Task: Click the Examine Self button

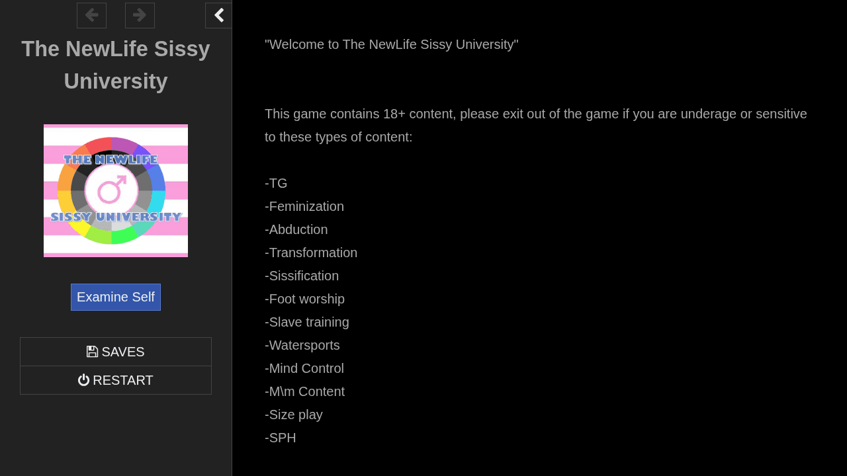Action: [x=116, y=297]
